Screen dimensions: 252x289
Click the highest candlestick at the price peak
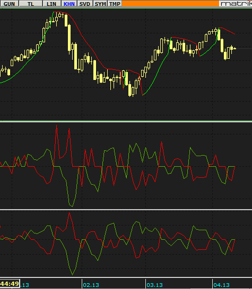click(60, 15)
